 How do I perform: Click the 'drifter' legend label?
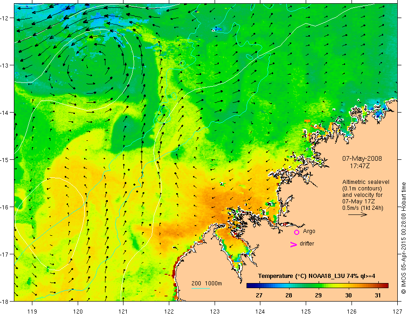click(x=307, y=244)
